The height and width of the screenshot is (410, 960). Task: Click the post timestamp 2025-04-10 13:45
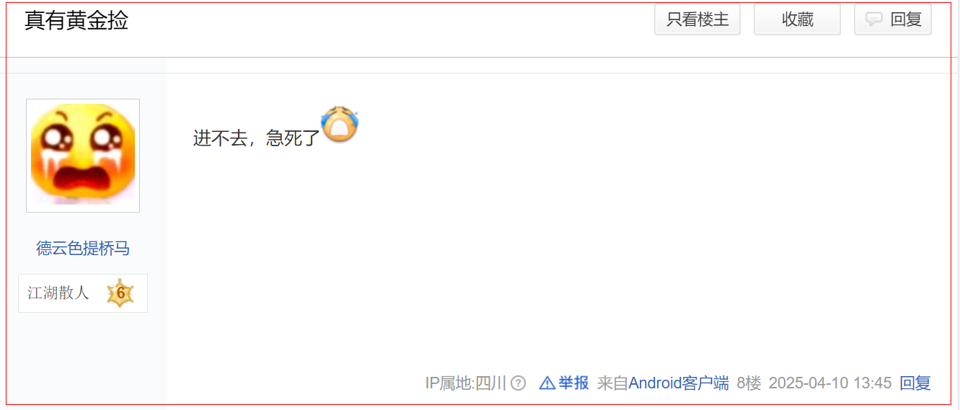pyautogui.click(x=830, y=383)
